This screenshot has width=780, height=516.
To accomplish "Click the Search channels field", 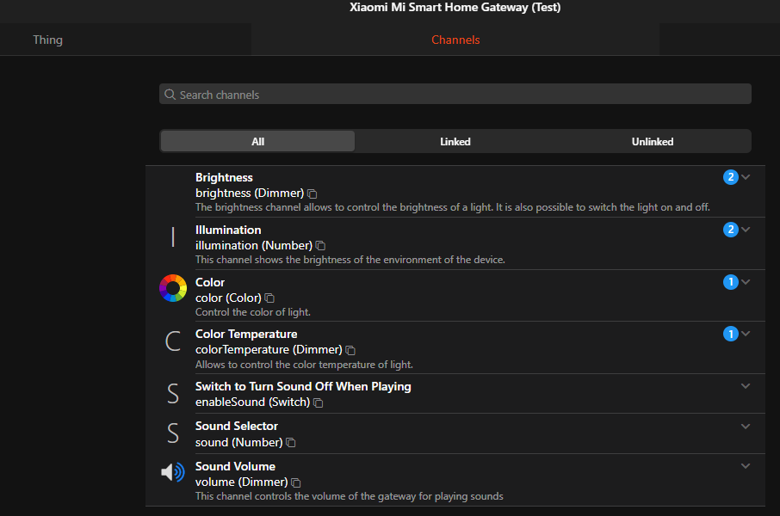I will [455, 95].
